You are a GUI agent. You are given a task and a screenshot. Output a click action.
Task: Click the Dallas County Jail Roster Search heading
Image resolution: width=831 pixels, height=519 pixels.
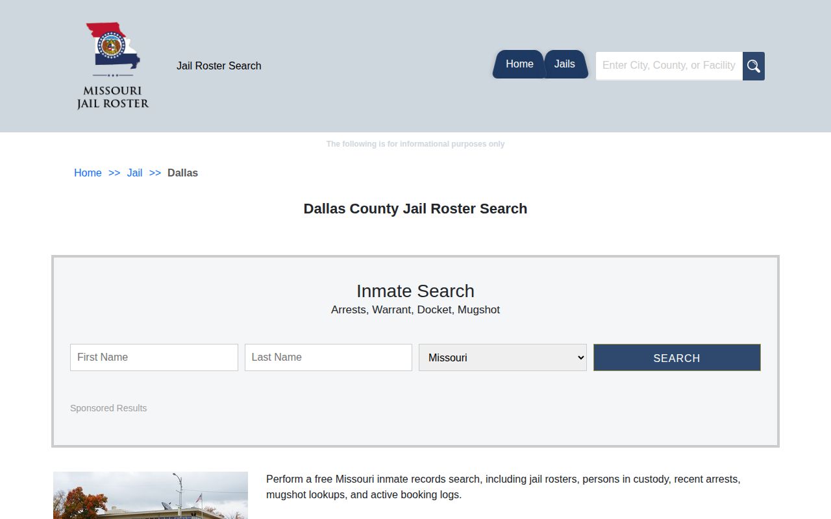[415, 209]
